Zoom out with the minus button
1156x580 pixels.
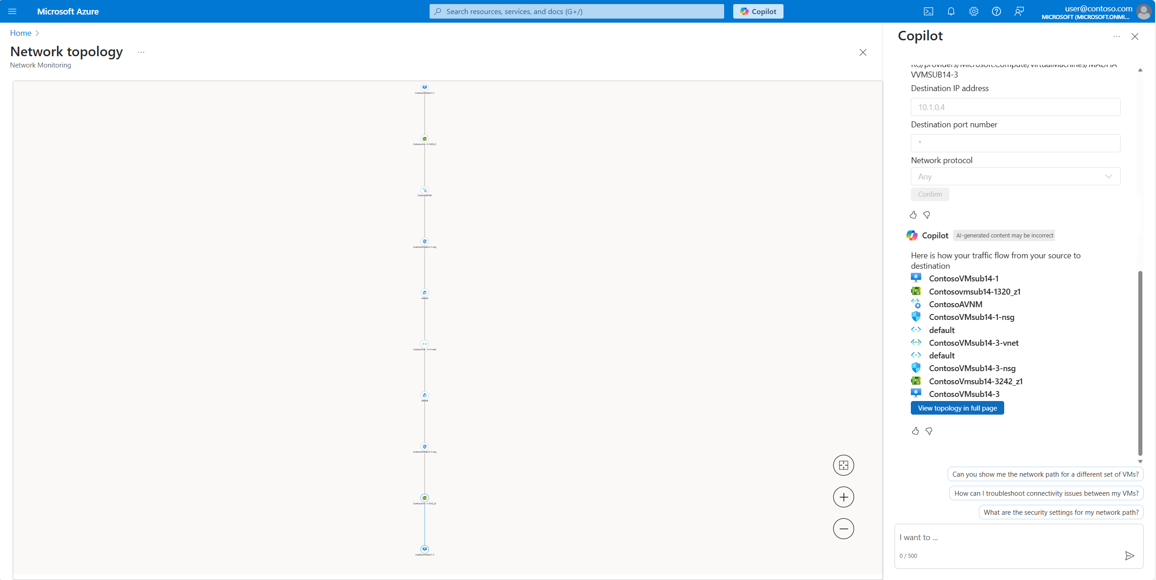(843, 529)
